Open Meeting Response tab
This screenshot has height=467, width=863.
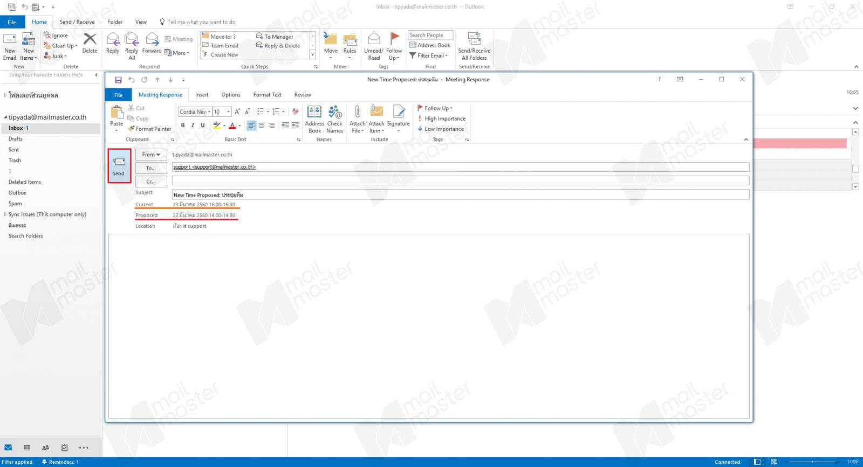(160, 95)
